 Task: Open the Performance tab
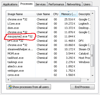click(56, 4)
